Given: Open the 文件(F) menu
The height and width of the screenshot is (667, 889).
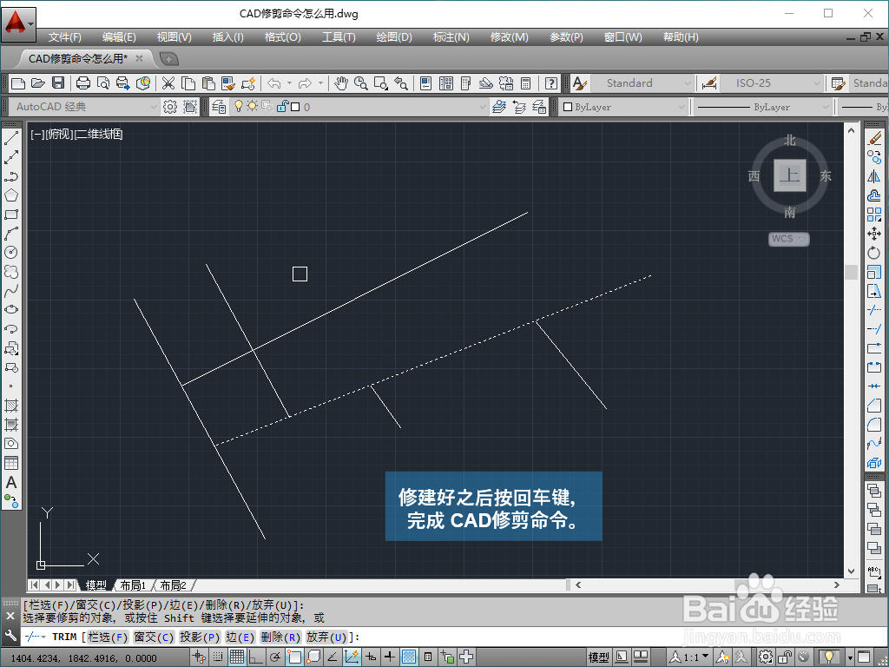Looking at the screenshot, I should [64, 37].
